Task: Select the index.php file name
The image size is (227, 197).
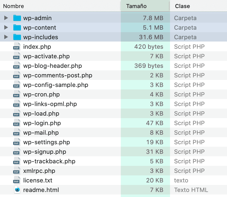Action: click(x=37, y=47)
